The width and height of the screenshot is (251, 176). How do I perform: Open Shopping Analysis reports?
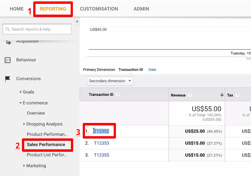[44, 124]
